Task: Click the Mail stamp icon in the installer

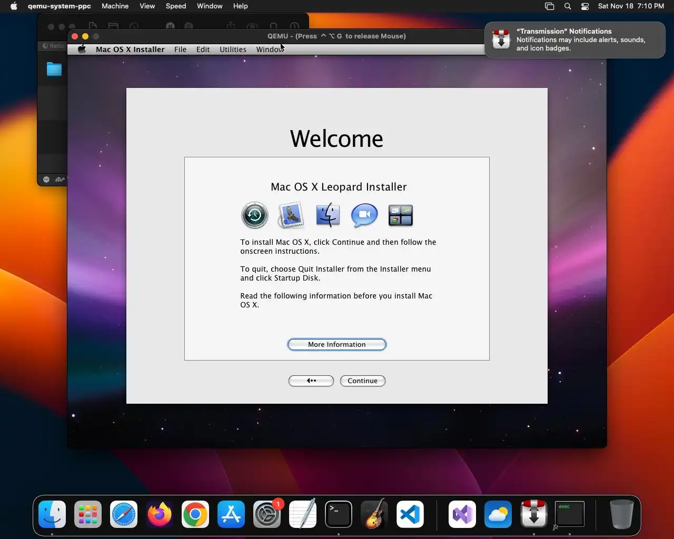Action: (291, 215)
